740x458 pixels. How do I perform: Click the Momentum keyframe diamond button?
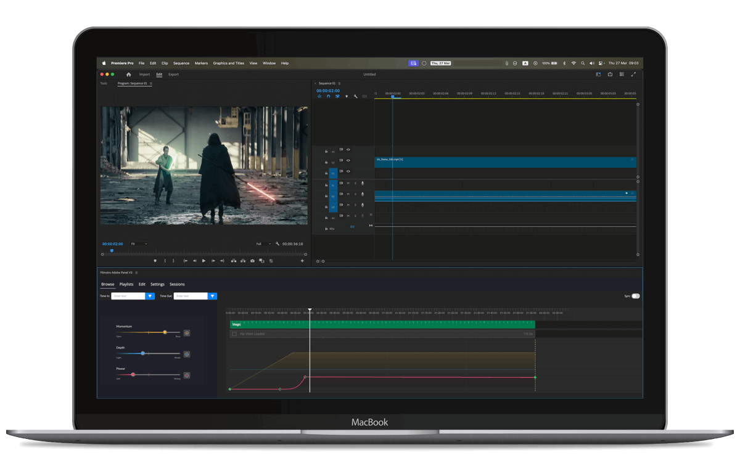coord(186,333)
